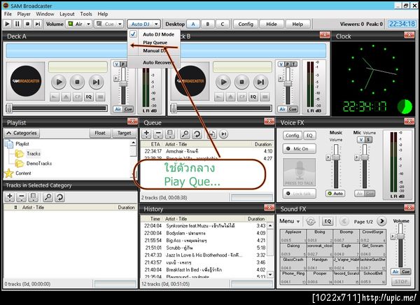Open the DemoTracks folder
The width and height of the screenshot is (420, 305).
point(39,164)
